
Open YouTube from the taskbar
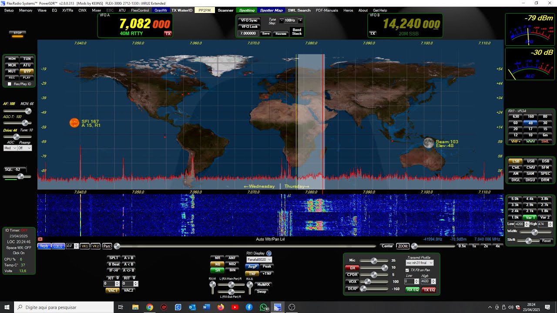(x=235, y=307)
